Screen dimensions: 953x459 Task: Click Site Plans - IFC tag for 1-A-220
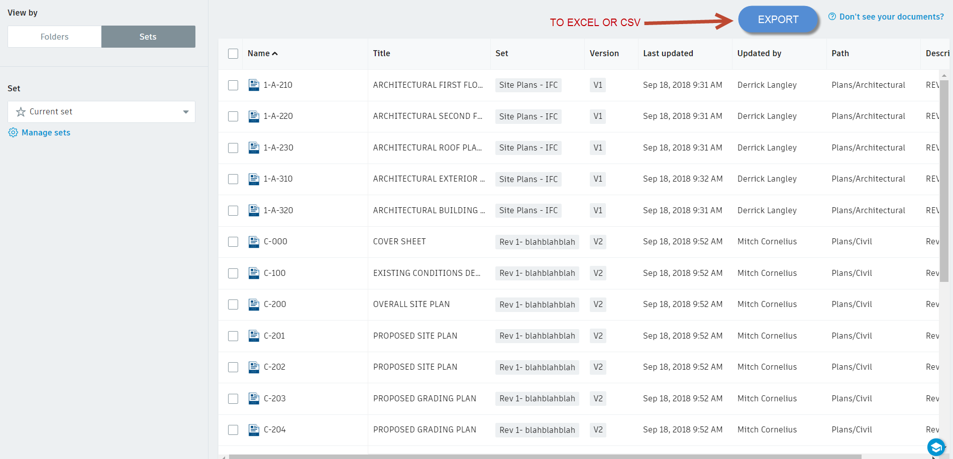tap(528, 116)
